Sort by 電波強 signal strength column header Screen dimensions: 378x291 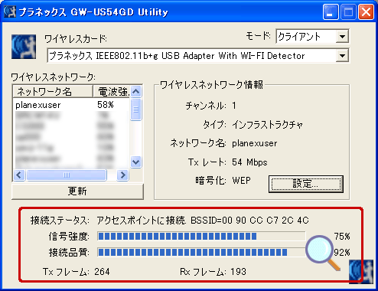click(x=112, y=91)
